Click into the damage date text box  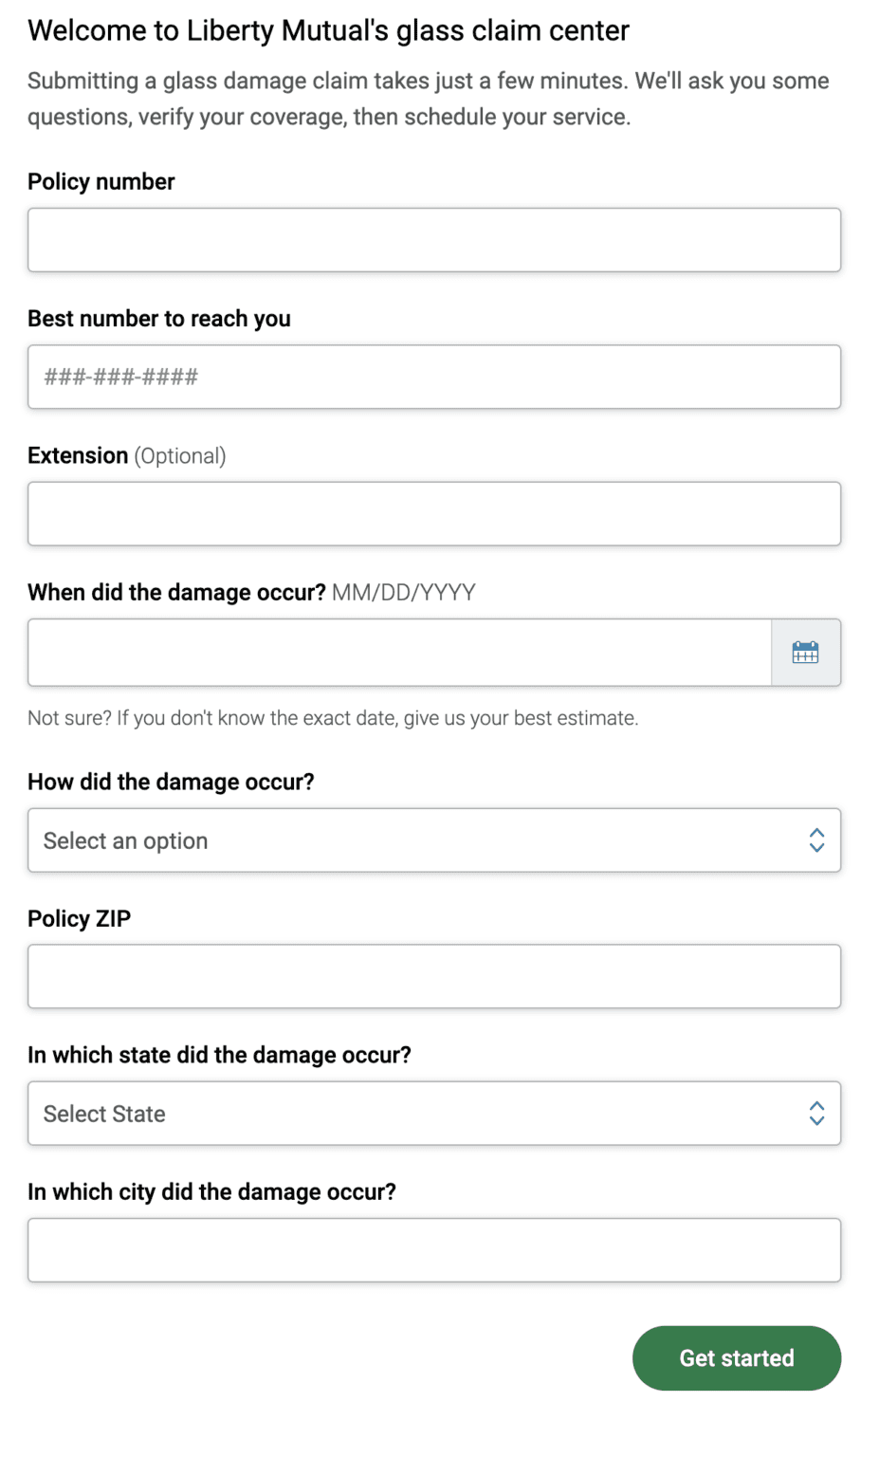(x=398, y=653)
